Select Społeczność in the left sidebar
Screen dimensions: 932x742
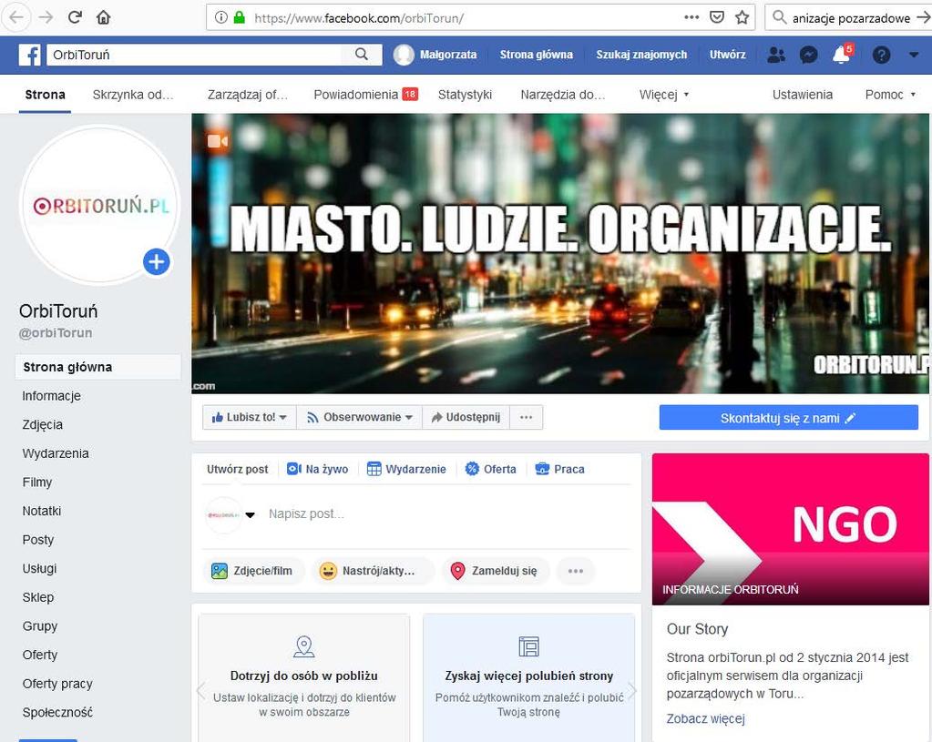[57, 712]
